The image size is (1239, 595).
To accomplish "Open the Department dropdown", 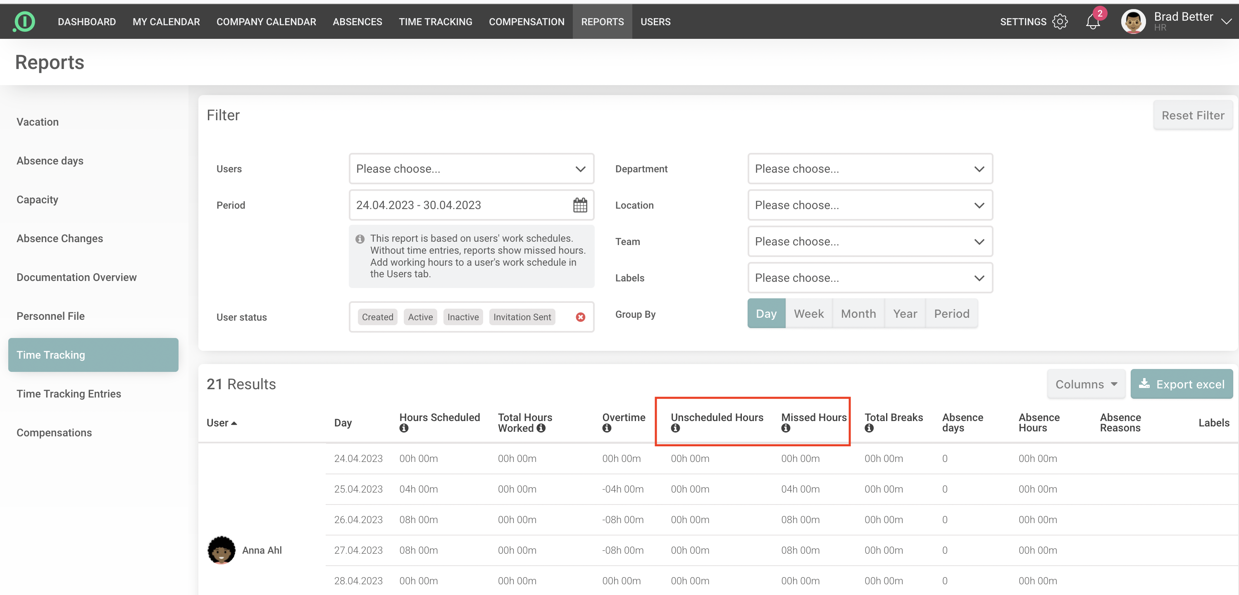I will (x=870, y=169).
